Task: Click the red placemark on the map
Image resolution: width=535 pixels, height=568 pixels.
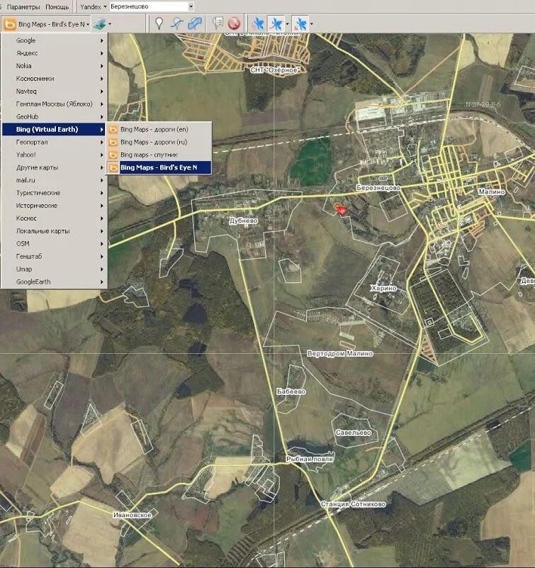Action: click(x=341, y=210)
